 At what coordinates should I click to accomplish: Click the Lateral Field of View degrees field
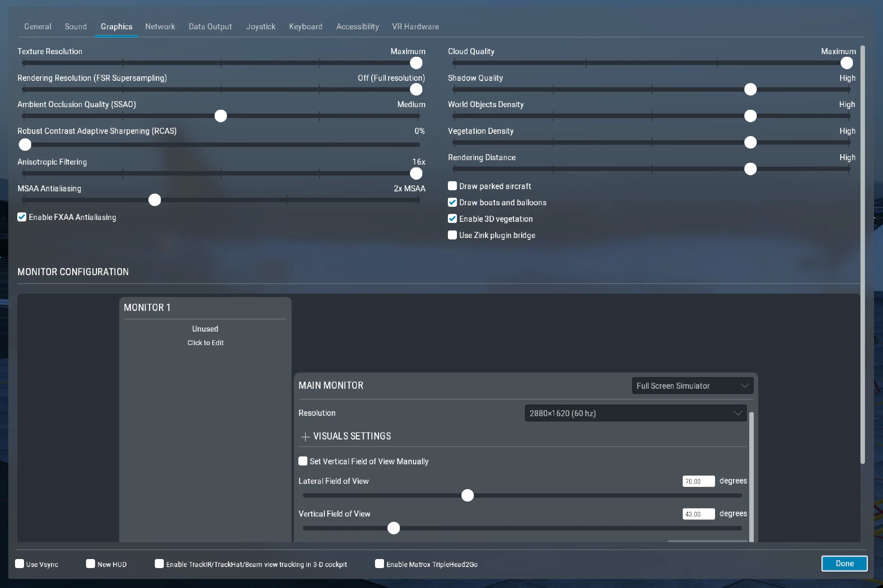698,481
